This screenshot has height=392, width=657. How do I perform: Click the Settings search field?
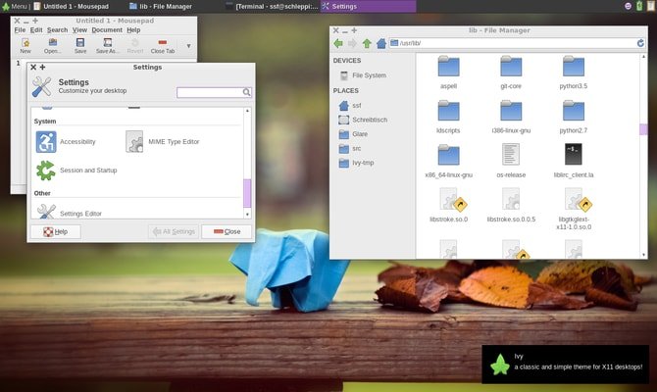pos(214,92)
